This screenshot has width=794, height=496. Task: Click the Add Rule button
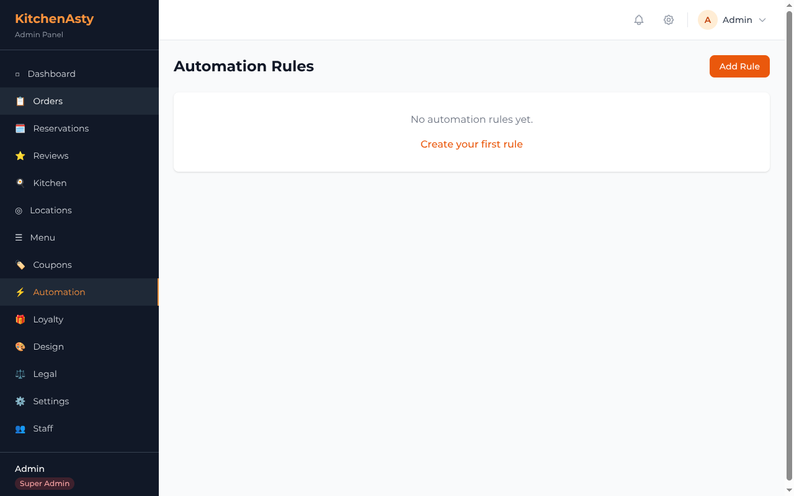coord(739,66)
